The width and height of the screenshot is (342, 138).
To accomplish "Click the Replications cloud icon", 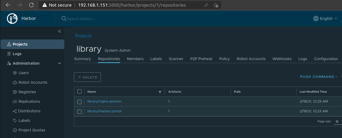I will (15, 101).
